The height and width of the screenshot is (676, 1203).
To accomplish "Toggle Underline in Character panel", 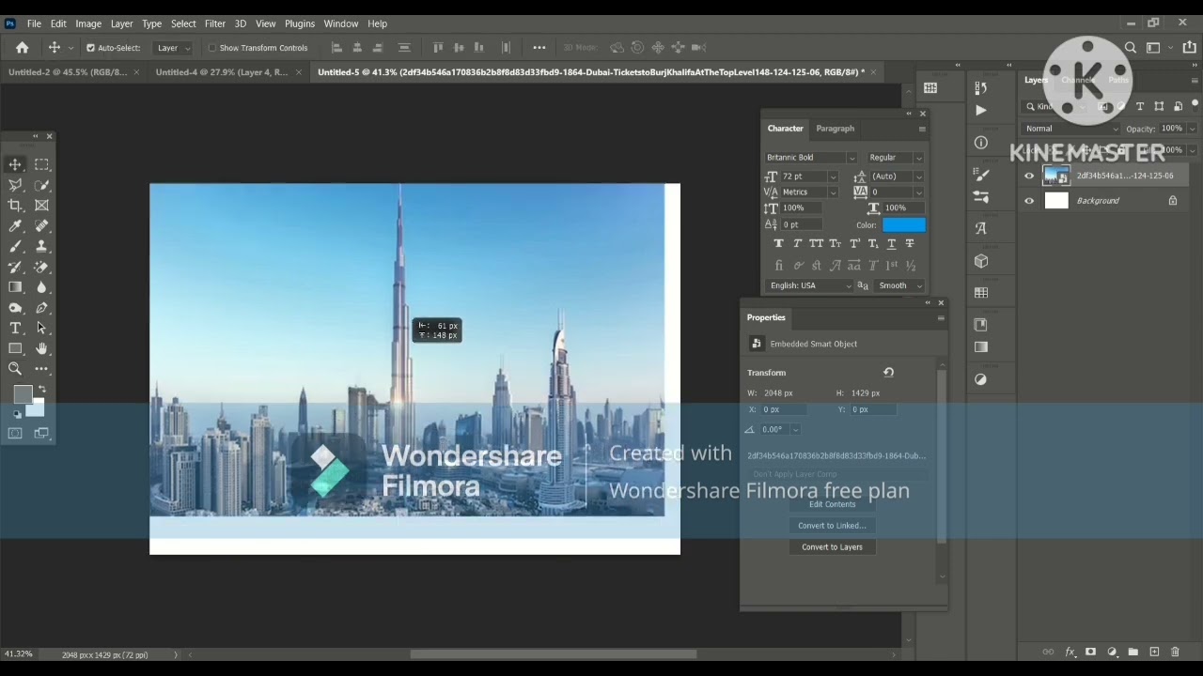I will [x=891, y=244].
